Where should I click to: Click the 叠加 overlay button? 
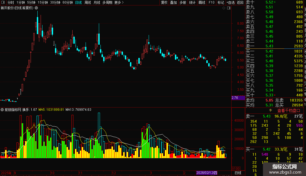point(174,2)
